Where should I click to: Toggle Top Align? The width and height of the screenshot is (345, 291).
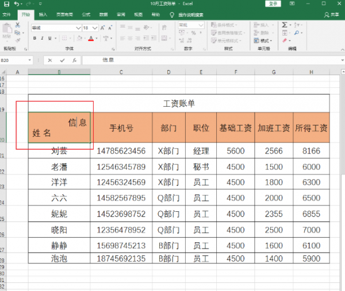tap(122, 27)
